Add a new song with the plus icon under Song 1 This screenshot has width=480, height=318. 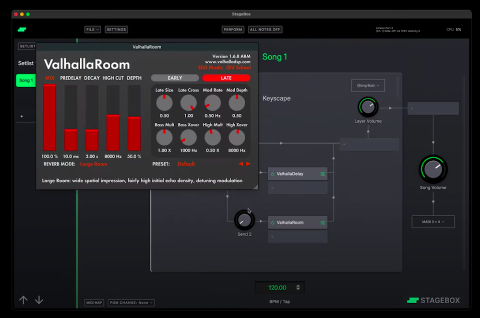point(22,116)
